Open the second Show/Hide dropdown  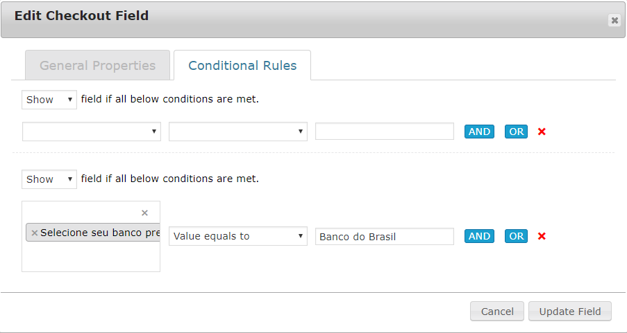(x=49, y=179)
